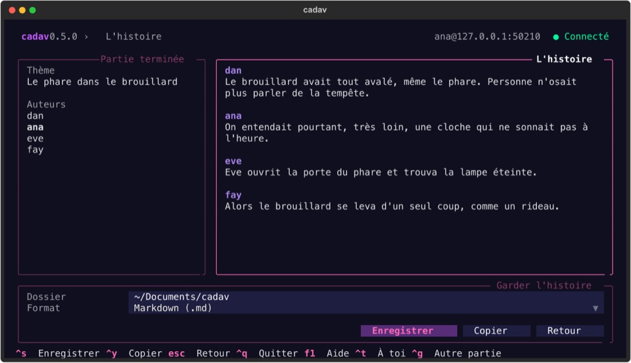Screen dimensions: 631x363
Task: Maximize the window with green button
Action: 33,10
